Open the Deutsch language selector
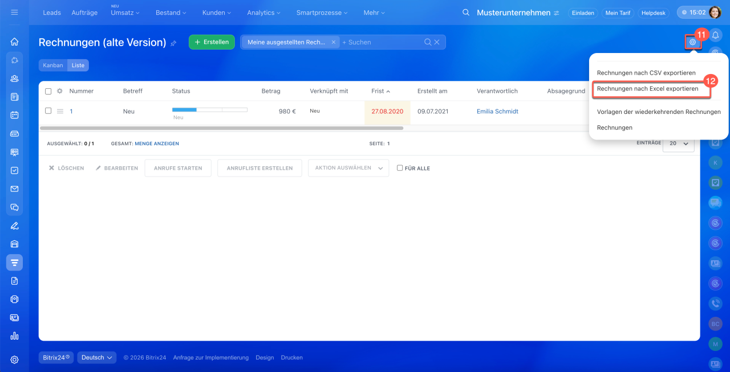Viewport: 730px width, 372px height. coord(96,358)
